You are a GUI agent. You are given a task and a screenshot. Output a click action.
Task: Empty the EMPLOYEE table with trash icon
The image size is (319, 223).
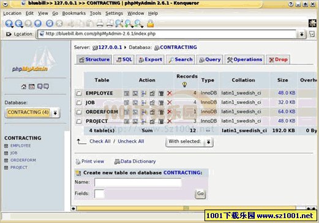point(161,94)
